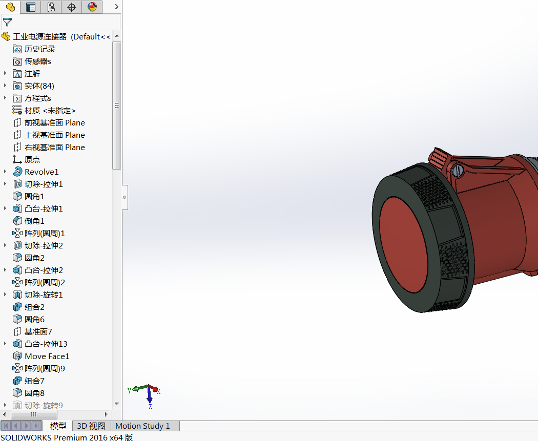Select the 上视基准面 Plane icon
Screen dimensions: 538x441
(x=17, y=135)
